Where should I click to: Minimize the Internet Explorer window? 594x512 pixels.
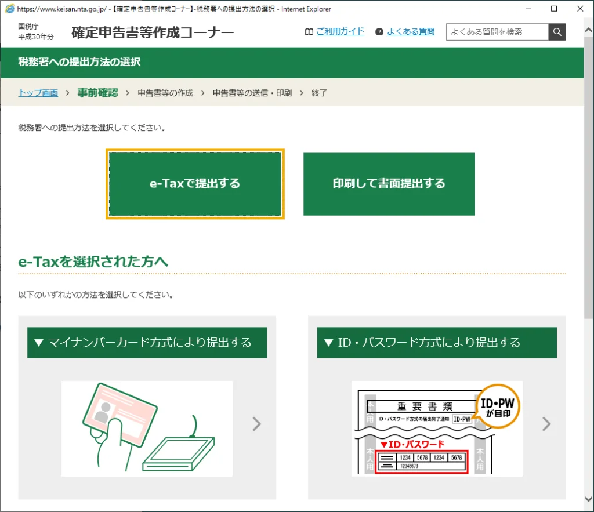click(528, 9)
